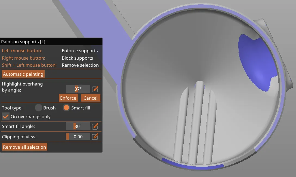Click the Highlight overhang by angle label

coord(22,87)
